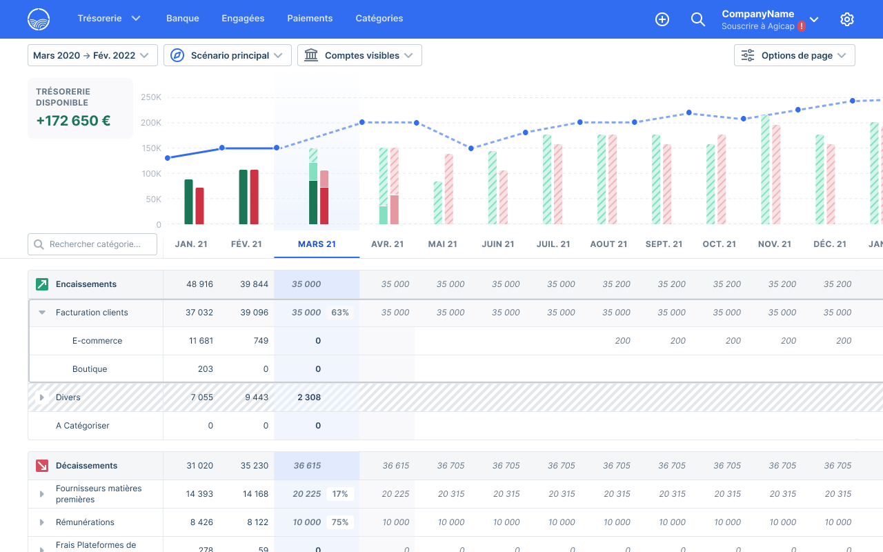Open search with the magnifier icon

(698, 19)
